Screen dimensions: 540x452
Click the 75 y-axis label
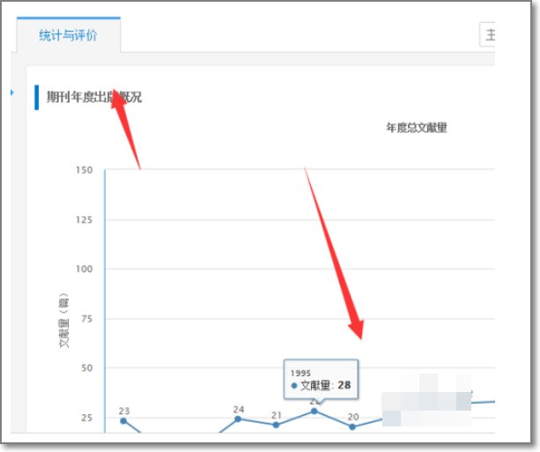[x=87, y=319]
